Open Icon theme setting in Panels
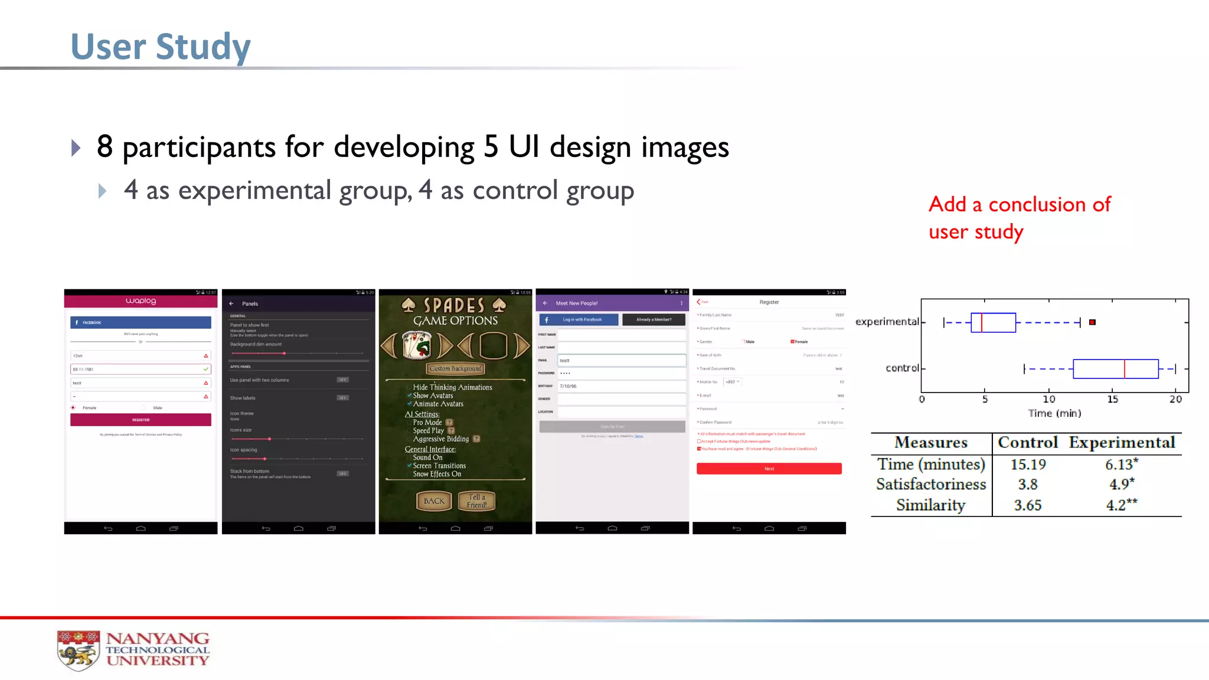Screen dimensions: 1209x680 pos(242,415)
